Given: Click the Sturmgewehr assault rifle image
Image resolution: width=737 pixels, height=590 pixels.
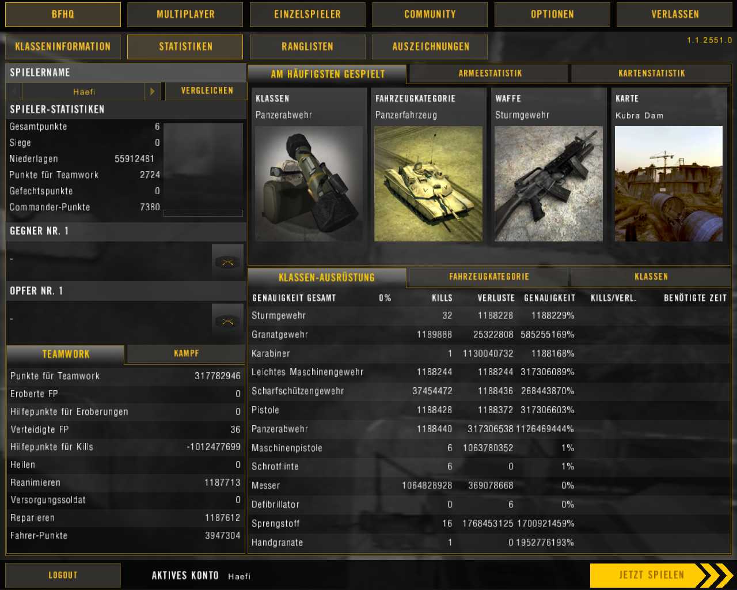Looking at the screenshot, I should (548, 183).
